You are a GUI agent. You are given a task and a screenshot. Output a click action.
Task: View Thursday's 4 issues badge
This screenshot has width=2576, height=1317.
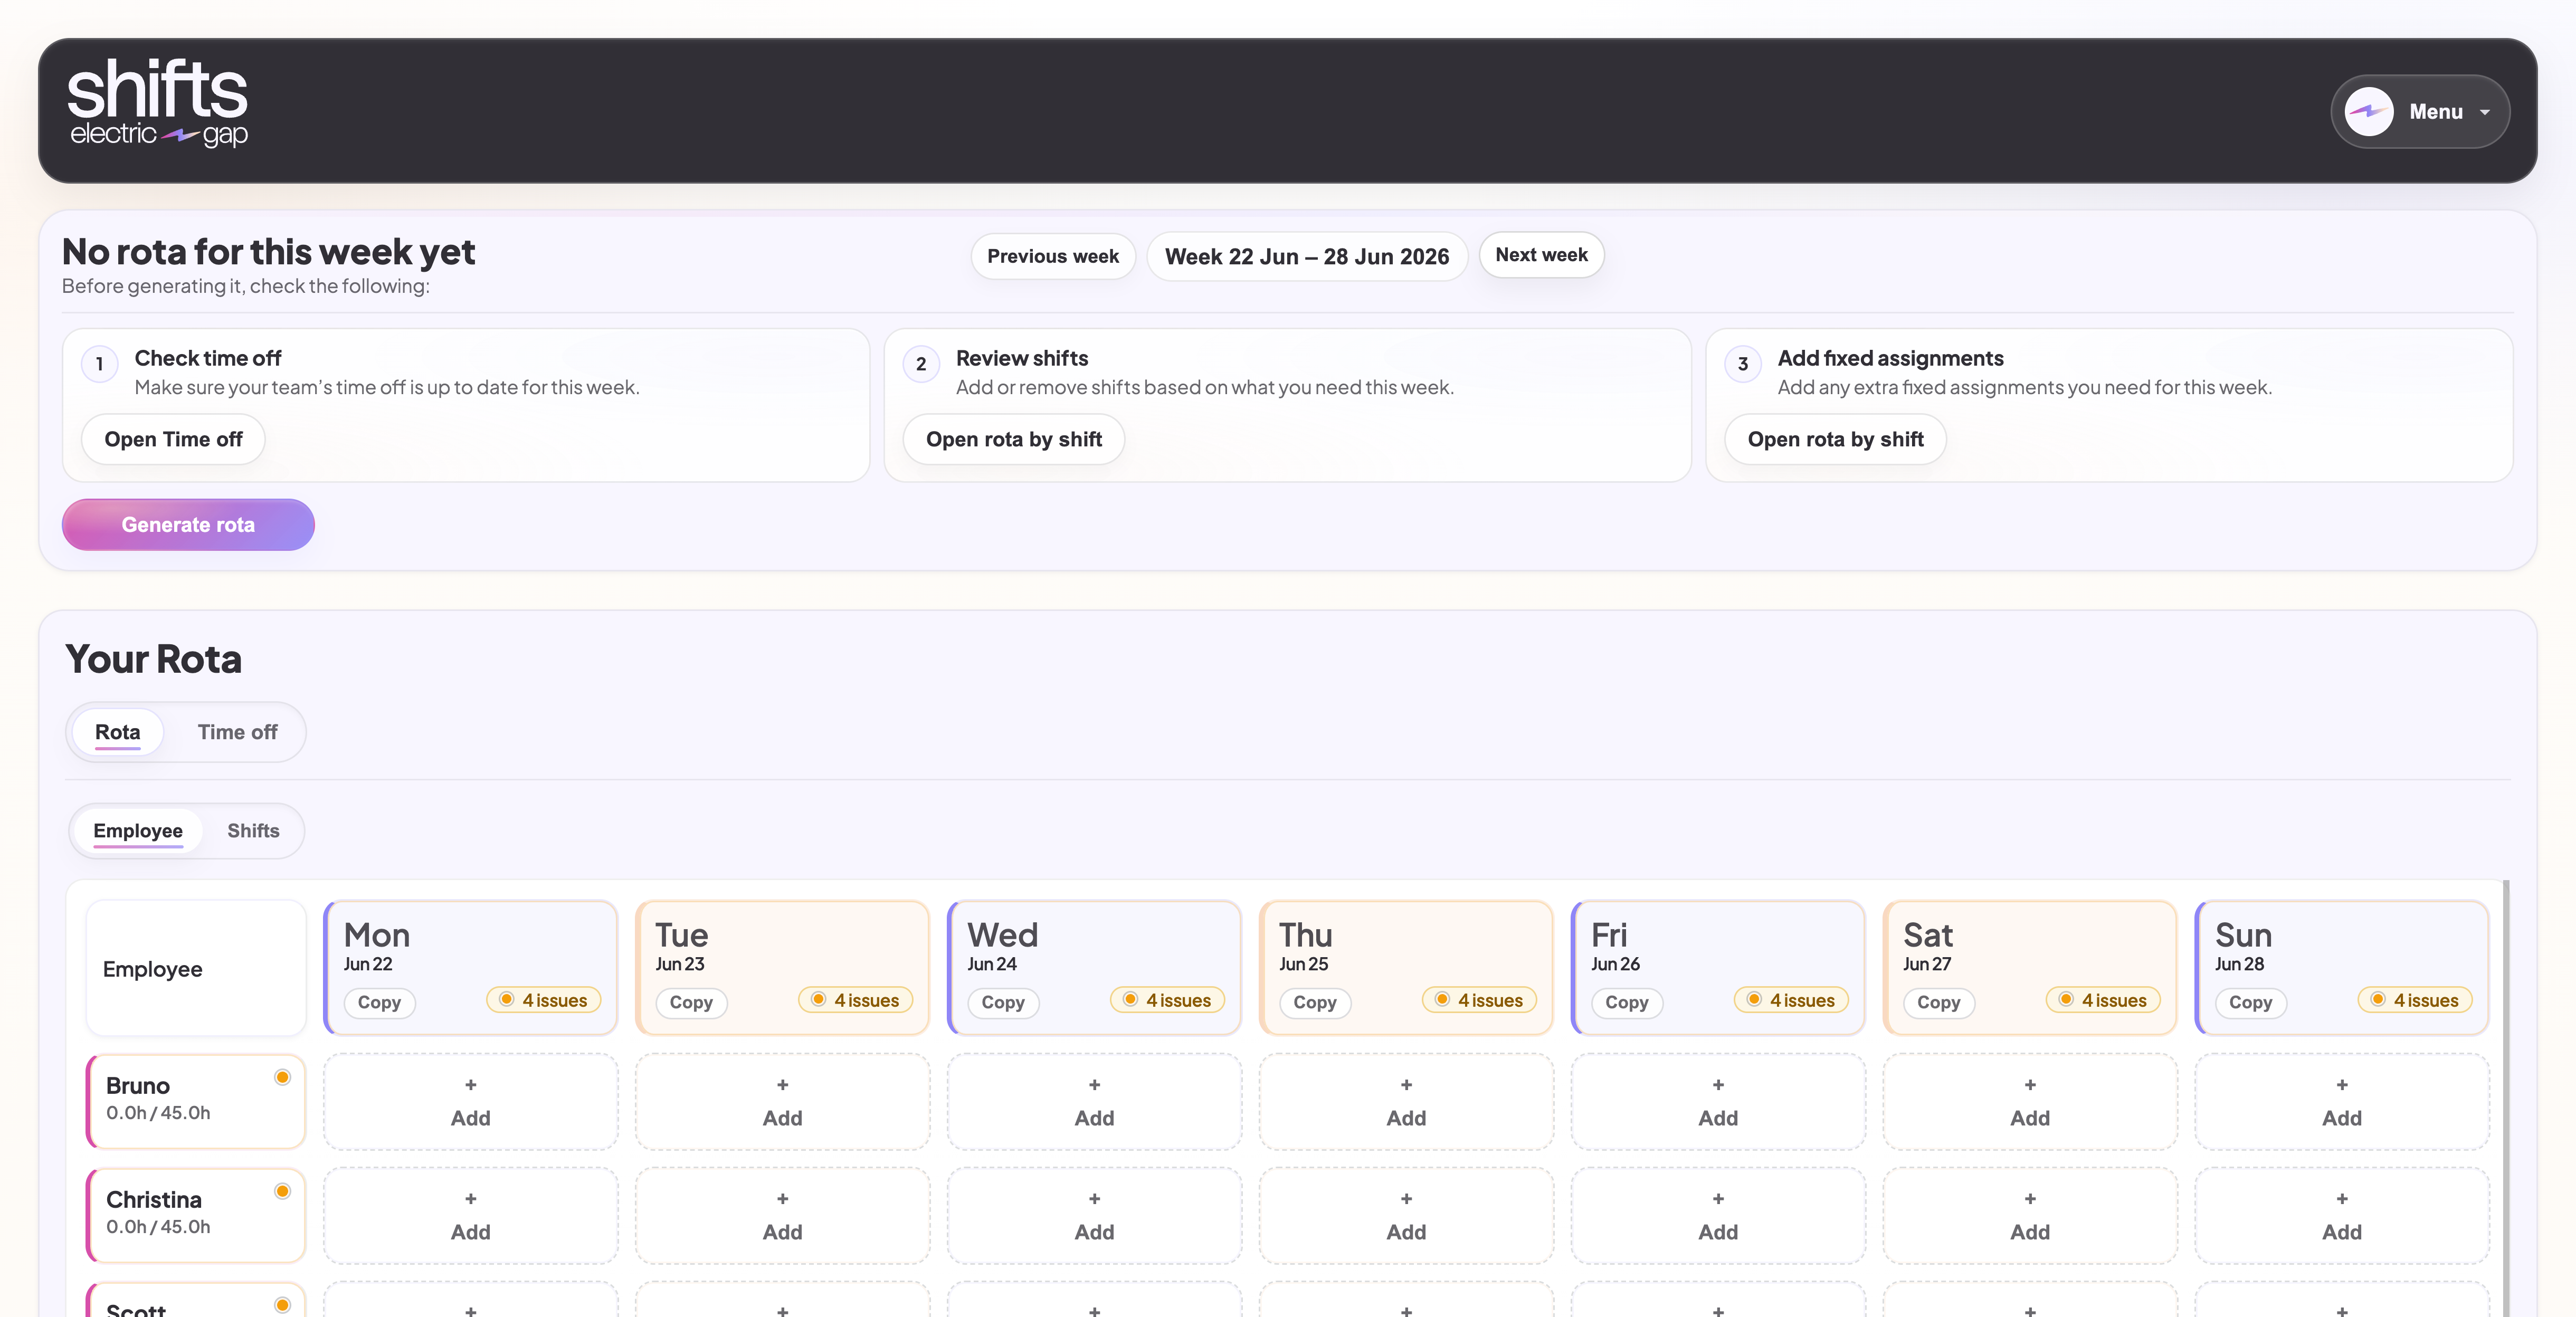(x=1480, y=1000)
